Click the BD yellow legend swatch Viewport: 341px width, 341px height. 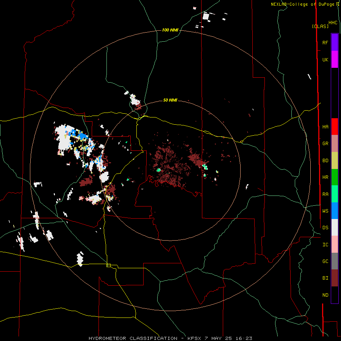pyautogui.click(x=335, y=161)
